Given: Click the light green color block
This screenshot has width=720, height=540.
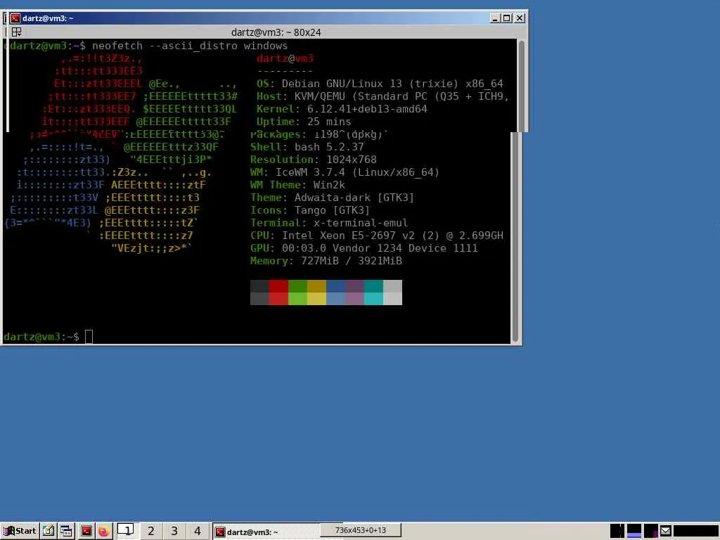Looking at the screenshot, I should click(x=297, y=298).
